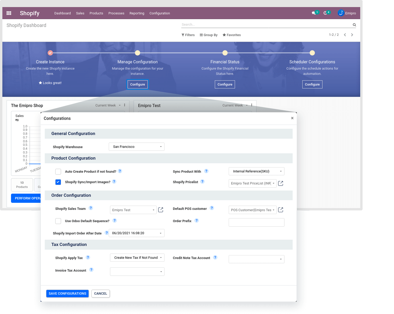Open external link for Default POS customer

click(x=280, y=210)
